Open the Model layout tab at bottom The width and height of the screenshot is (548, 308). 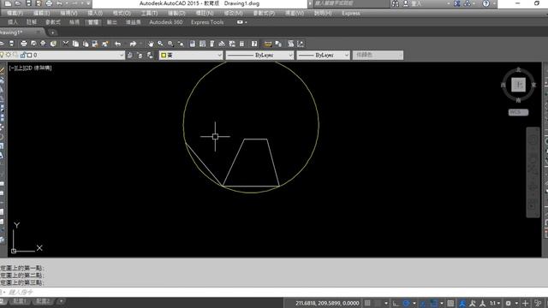pos(3,301)
